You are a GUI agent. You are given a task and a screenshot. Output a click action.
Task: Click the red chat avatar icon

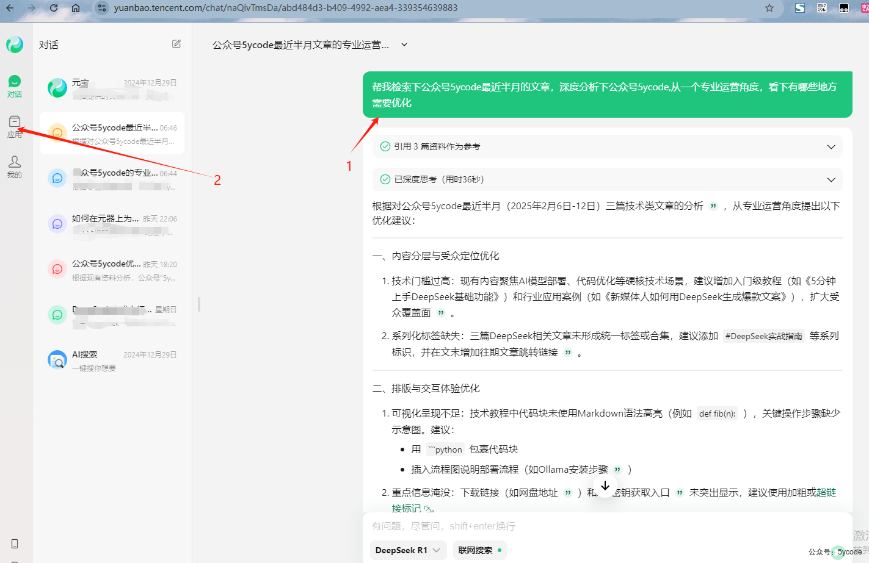[57, 269]
